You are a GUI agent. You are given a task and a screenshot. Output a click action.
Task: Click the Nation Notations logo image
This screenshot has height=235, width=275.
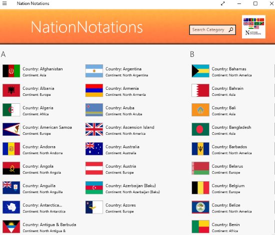tap(253, 26)
